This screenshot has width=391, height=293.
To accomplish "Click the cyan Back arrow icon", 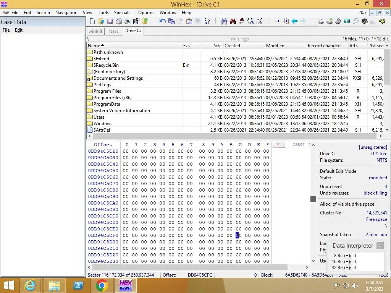I will 294,21.
